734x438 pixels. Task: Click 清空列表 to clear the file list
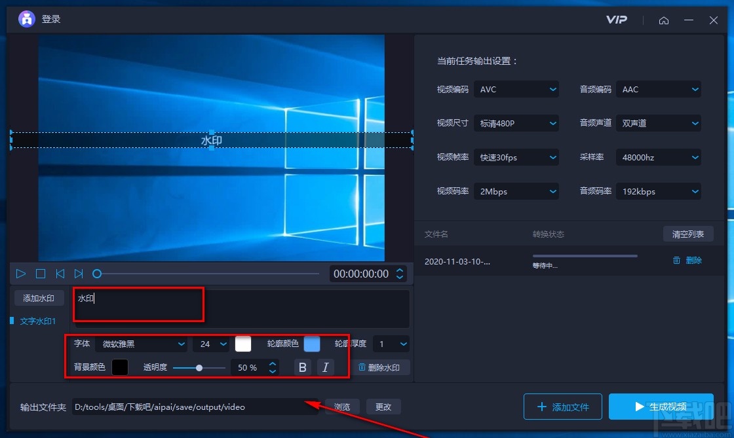(x=688, y=234)
